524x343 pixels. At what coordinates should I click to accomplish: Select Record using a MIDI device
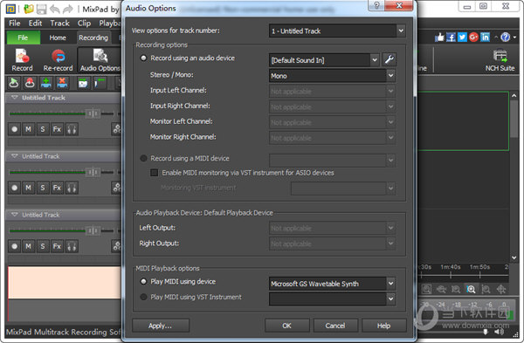click(x=143, y=158)
